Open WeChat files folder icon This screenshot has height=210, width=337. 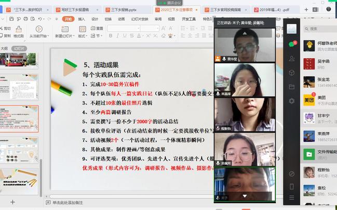pos(292,86)
